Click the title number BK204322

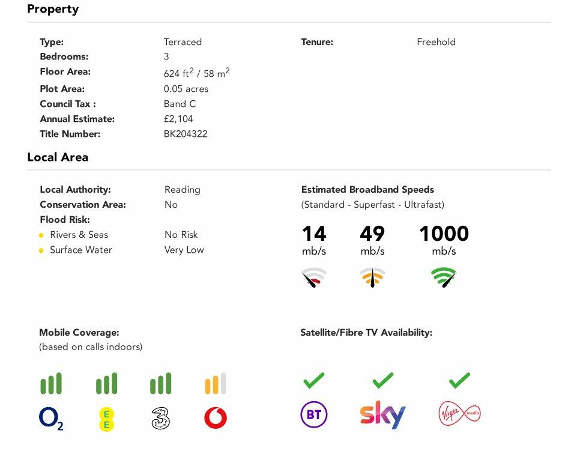point(186,134)
